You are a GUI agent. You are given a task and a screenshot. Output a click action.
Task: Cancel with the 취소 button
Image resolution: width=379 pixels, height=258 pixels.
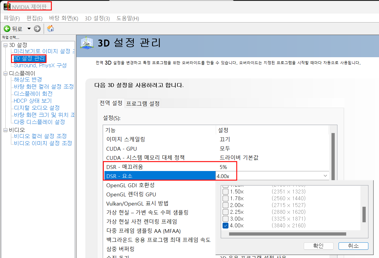353,246
